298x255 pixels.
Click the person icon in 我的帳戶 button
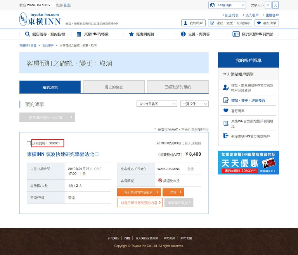[185, 23]
